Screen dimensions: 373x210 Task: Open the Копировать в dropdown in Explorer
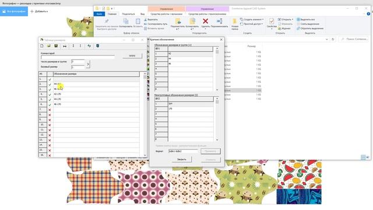point(192,29)
